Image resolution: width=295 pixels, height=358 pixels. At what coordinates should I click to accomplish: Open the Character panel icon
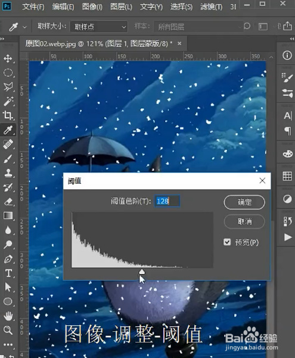(288, 116)
